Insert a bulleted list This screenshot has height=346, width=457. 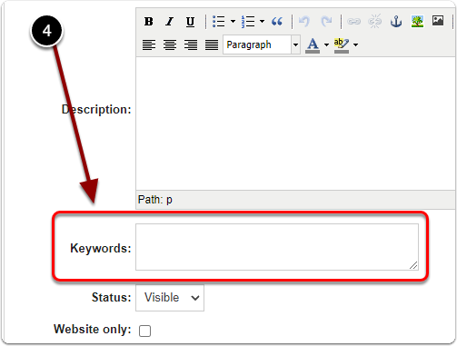coord(219,22)
